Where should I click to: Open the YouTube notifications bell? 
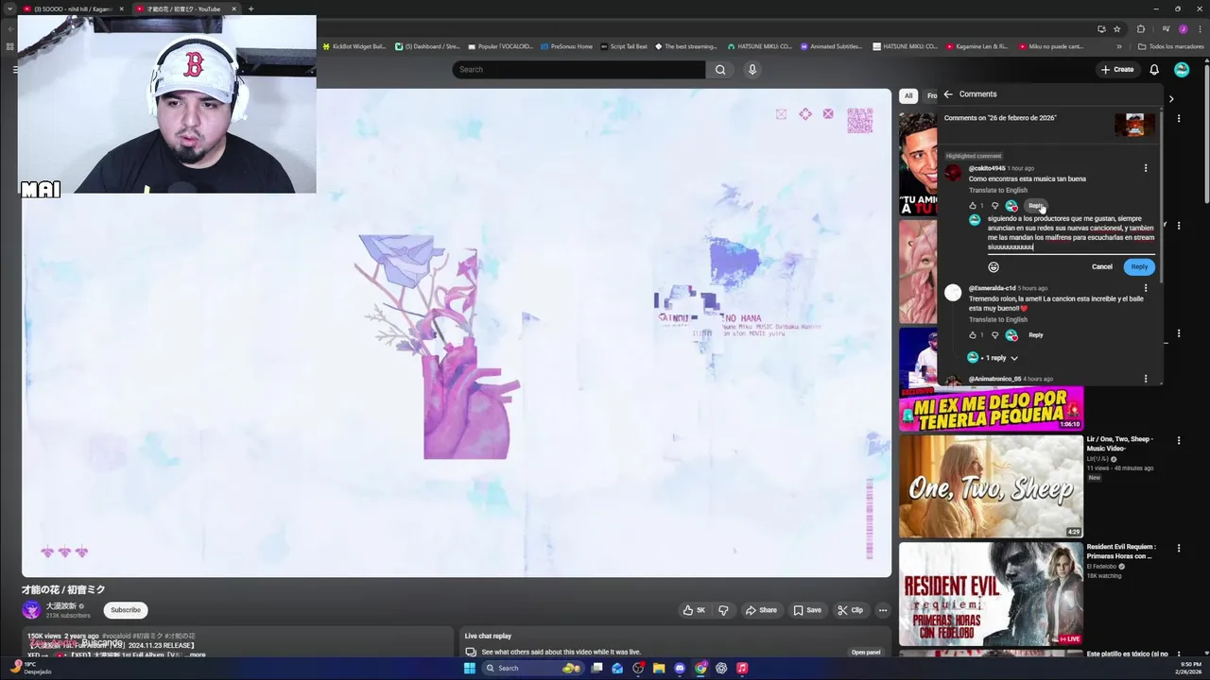(1154, 69)
